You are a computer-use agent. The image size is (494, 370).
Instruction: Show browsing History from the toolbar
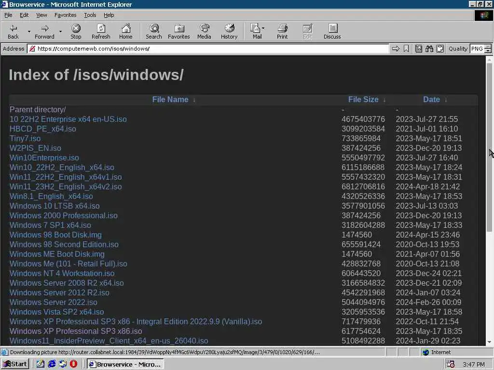[229, 31]
